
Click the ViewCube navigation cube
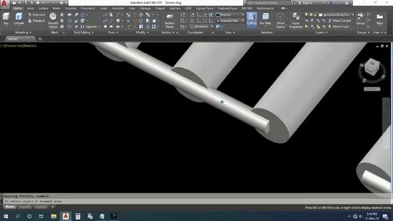pos(372,68)
